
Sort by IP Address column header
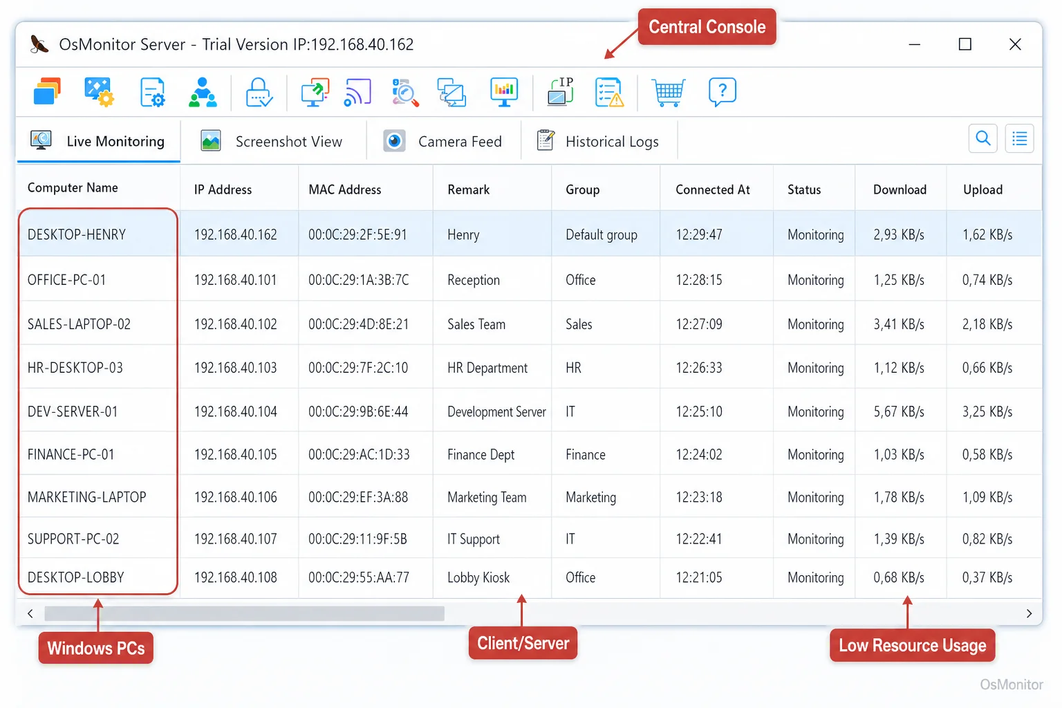[223, 189]
